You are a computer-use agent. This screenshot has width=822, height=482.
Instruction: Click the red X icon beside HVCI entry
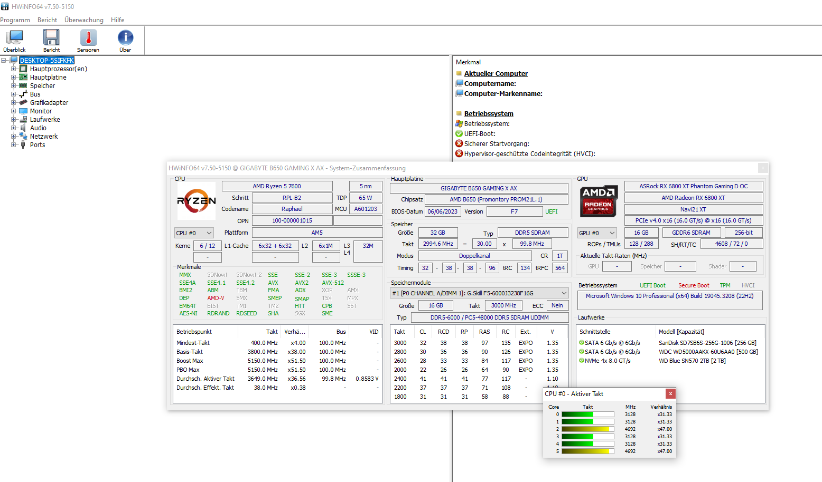pyautogui.click(x=459, y=154)
